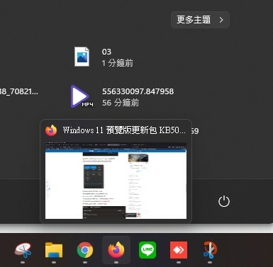Open the MP4 video file icon 556330097.847958
The image size is (273, 267).
click(82, 97)
